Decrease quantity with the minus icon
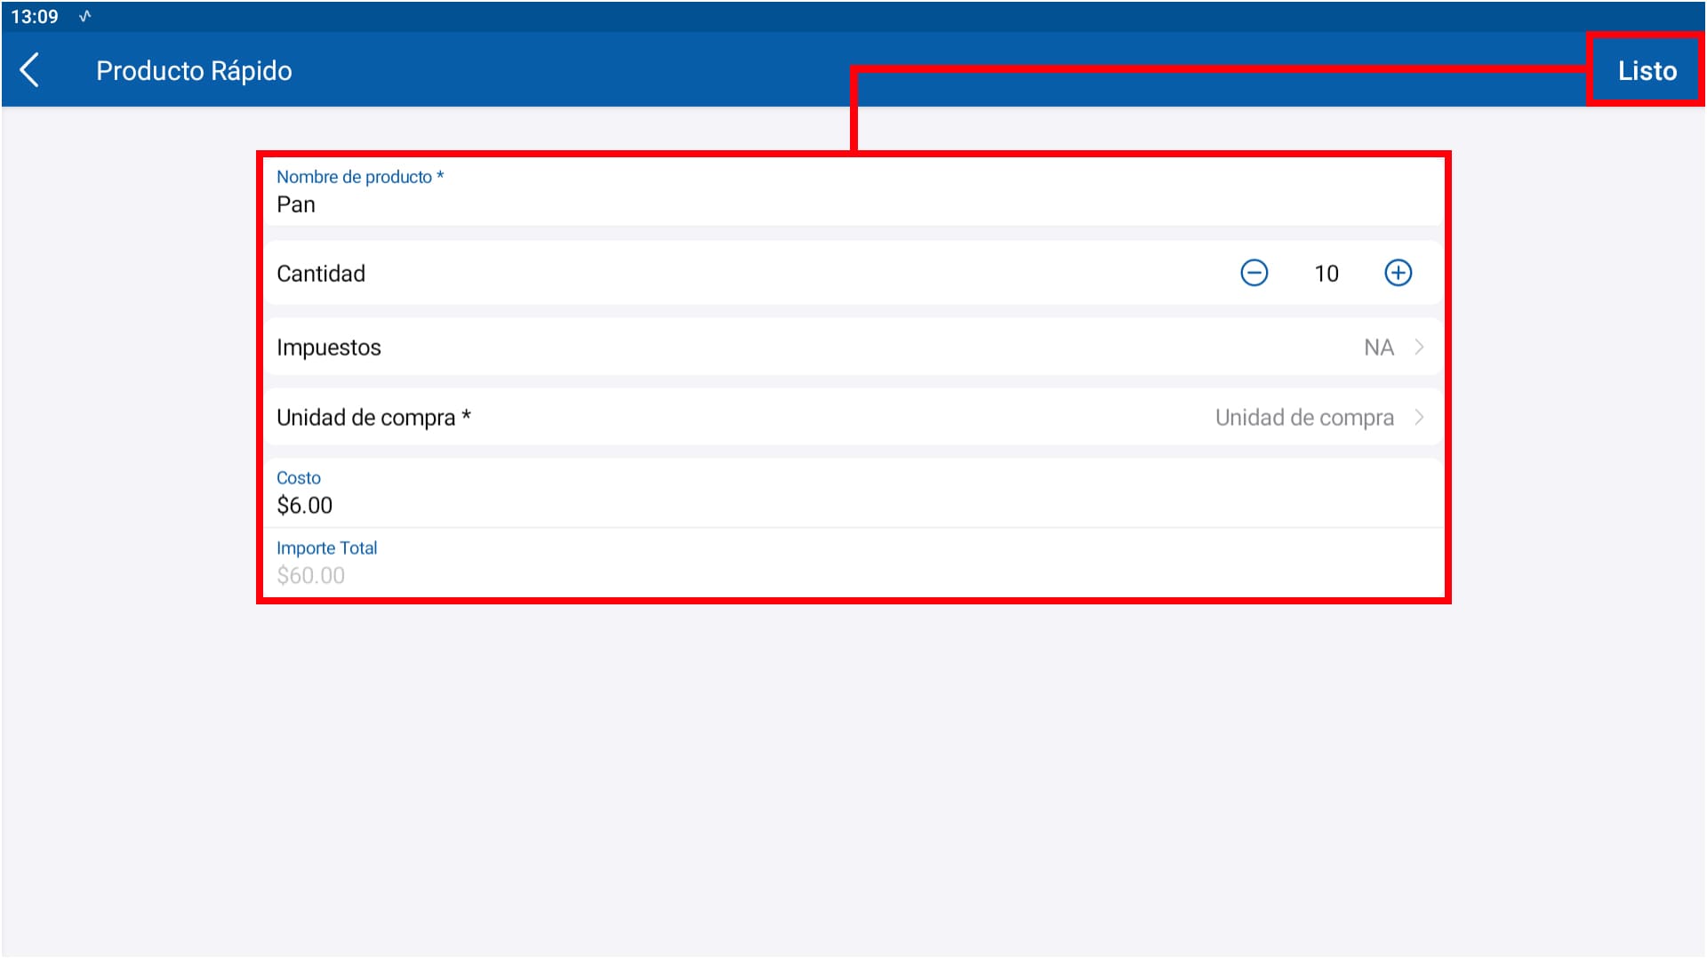 pyautogui.click(x=1254, y=273)
